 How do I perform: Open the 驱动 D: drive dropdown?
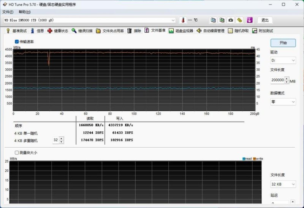(x=283, y=60)
